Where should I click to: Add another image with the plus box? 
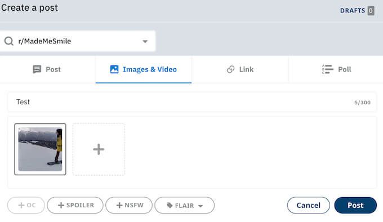click(99, 149)
